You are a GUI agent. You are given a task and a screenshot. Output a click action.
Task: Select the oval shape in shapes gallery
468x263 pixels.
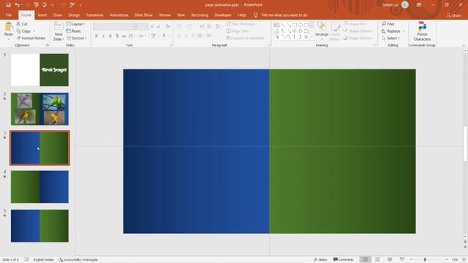[x=301, y=25]
